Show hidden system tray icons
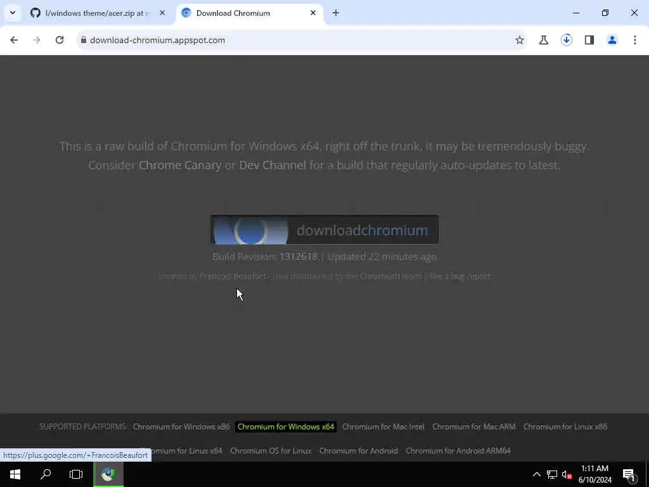The image size is (649, 487). (536, 474)
